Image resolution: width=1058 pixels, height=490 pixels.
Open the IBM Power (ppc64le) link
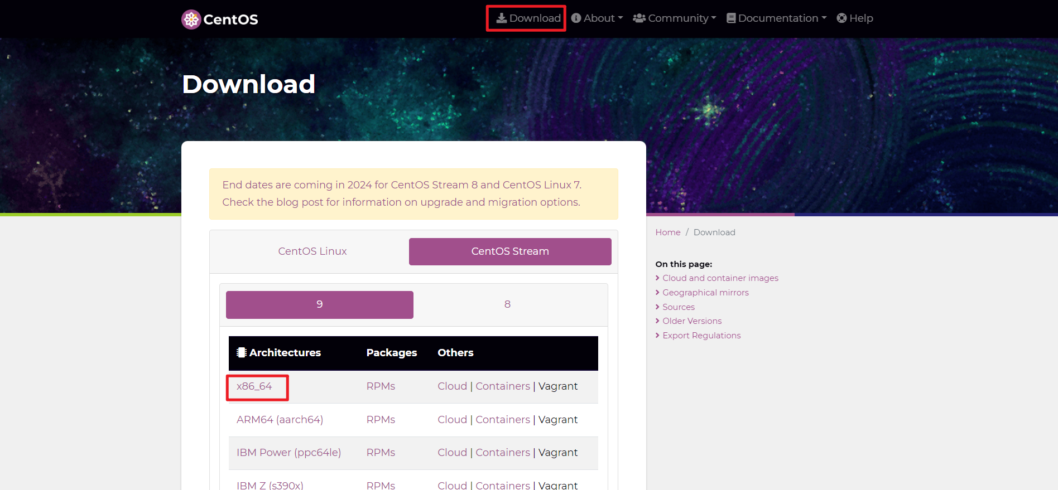click(x=289, y=453)
